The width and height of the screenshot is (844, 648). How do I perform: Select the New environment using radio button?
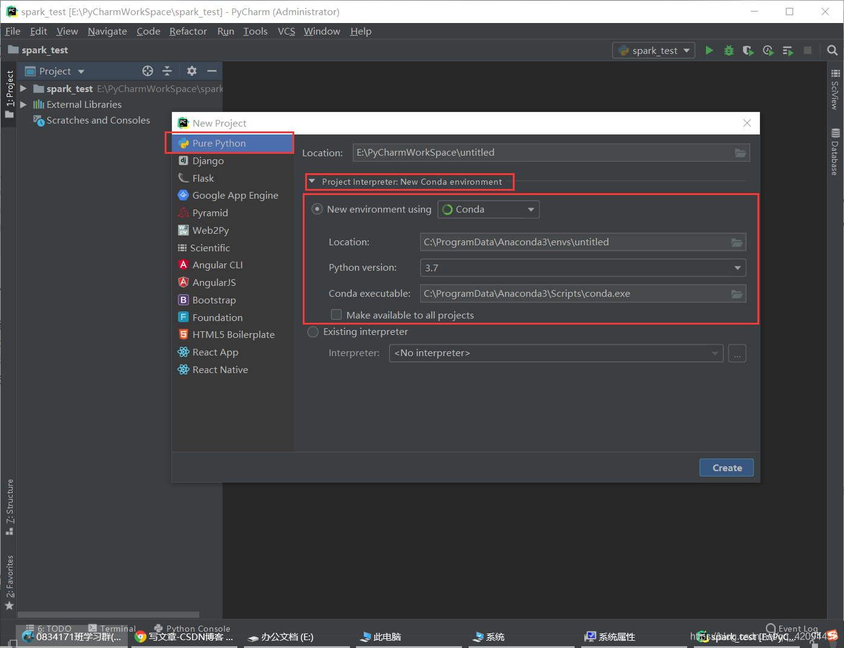[317, 209]
